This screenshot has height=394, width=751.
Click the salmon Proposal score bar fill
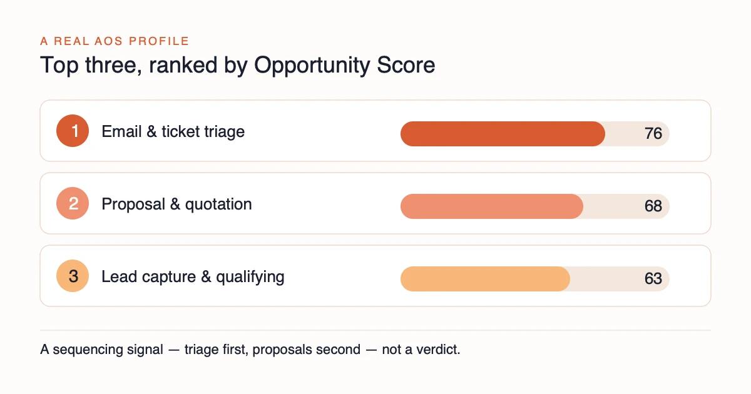(x=492, y=206)
